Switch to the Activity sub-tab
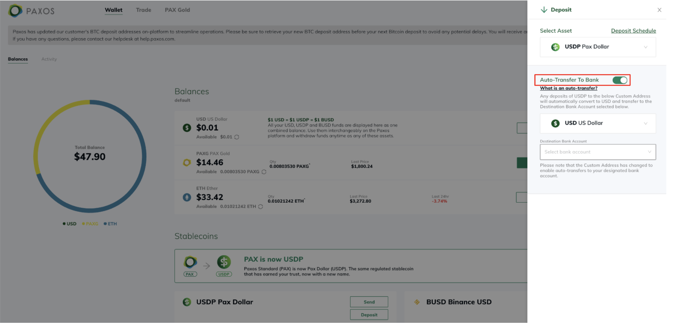 point(49,59)
